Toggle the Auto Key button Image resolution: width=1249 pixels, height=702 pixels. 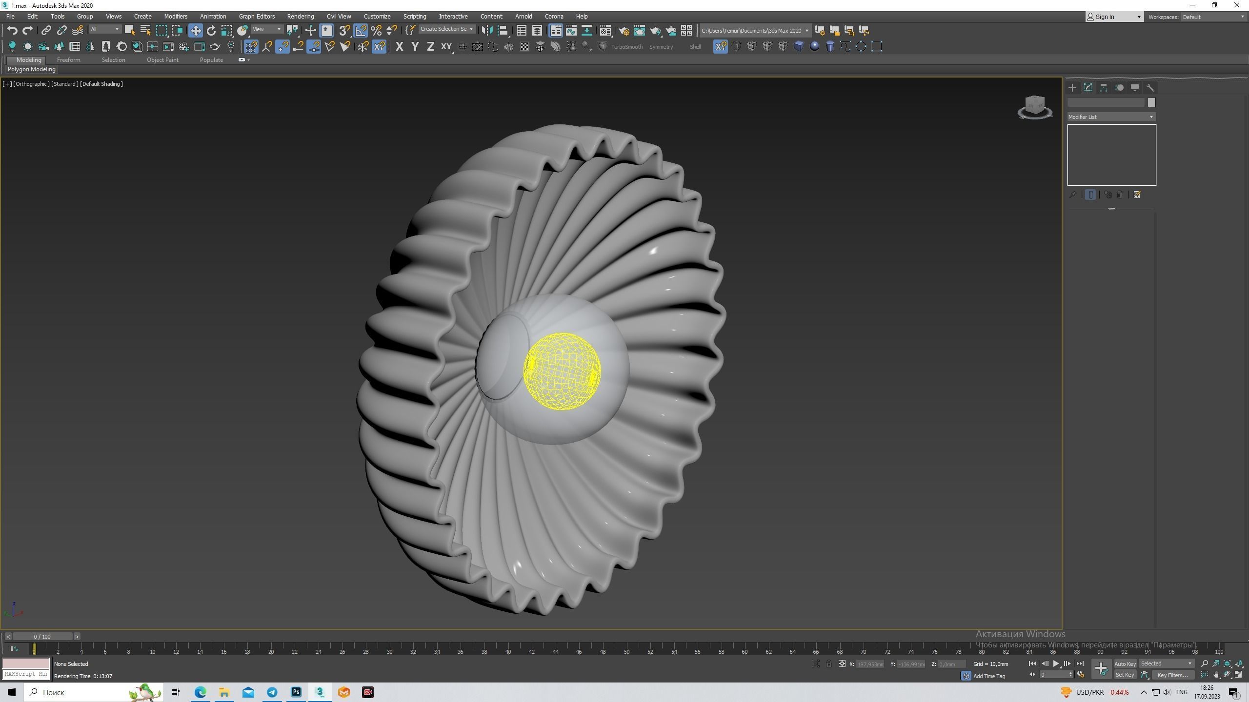click(x=1125, y=664)
